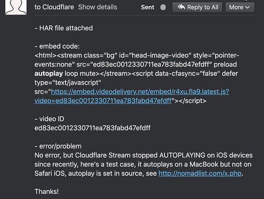Image resolution: width=264 pixels, height=199 pixels.
Task: Open the nomadlist.com/x.php link
Action: click(x=200, y=174)
